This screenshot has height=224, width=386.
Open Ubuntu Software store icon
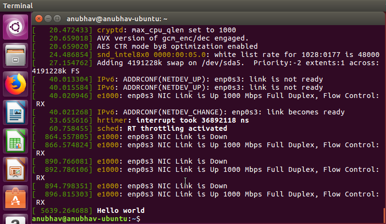pyautogui.click(x=15, y=198)
